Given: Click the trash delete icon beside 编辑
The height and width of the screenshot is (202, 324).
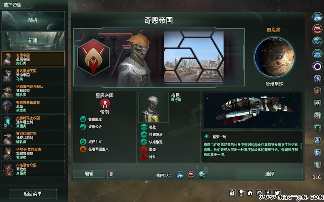Looking at the screenshot, I should 111,174.
